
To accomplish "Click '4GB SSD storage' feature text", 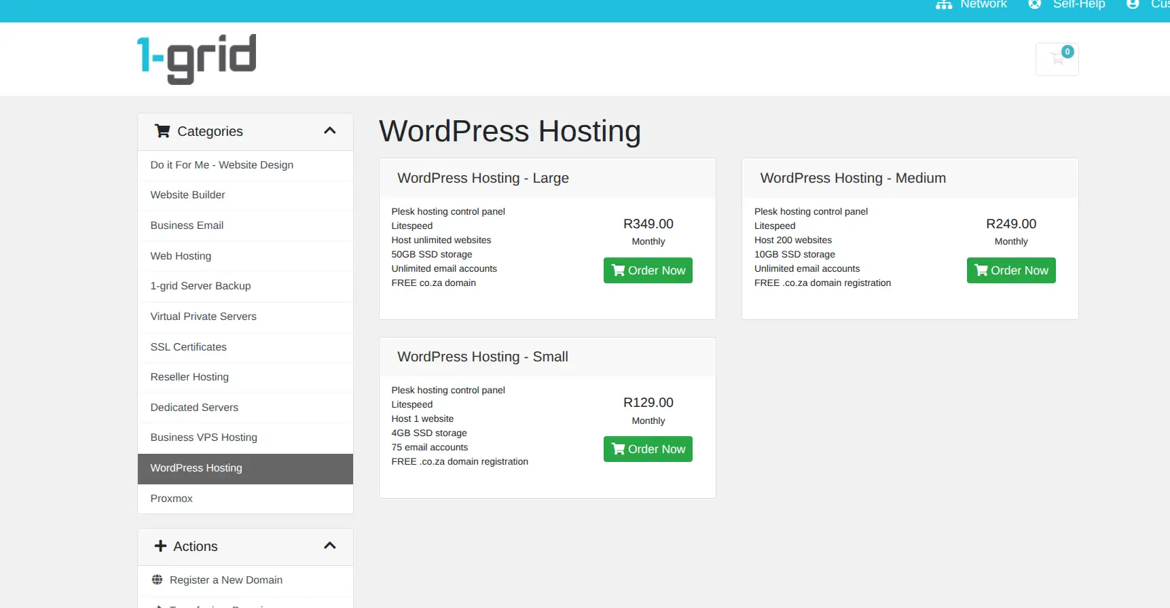I will coord(429,433).
